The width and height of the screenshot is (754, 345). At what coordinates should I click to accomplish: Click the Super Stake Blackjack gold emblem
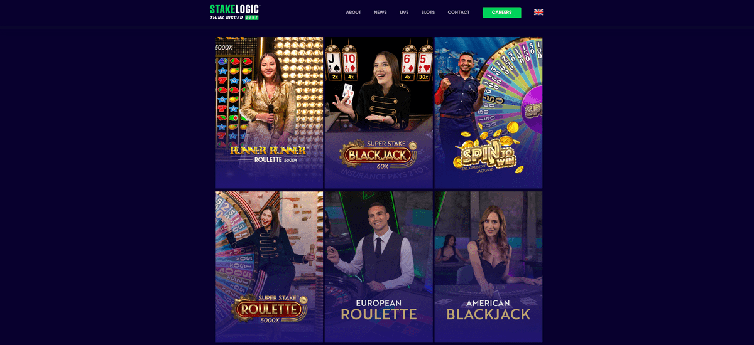coord(378,153)
